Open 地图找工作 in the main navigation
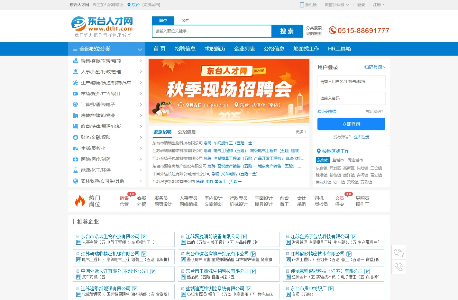 pos(306,49)
